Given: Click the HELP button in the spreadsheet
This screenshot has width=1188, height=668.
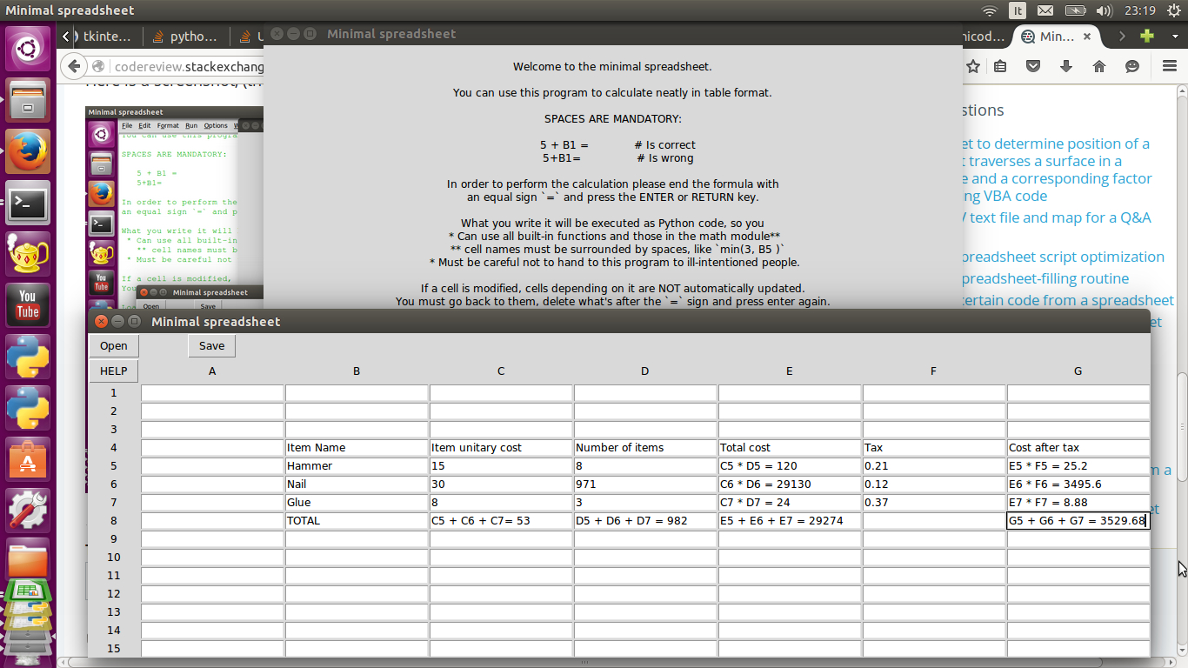Looking at the screenshot, I should click(x=113, y=371).
